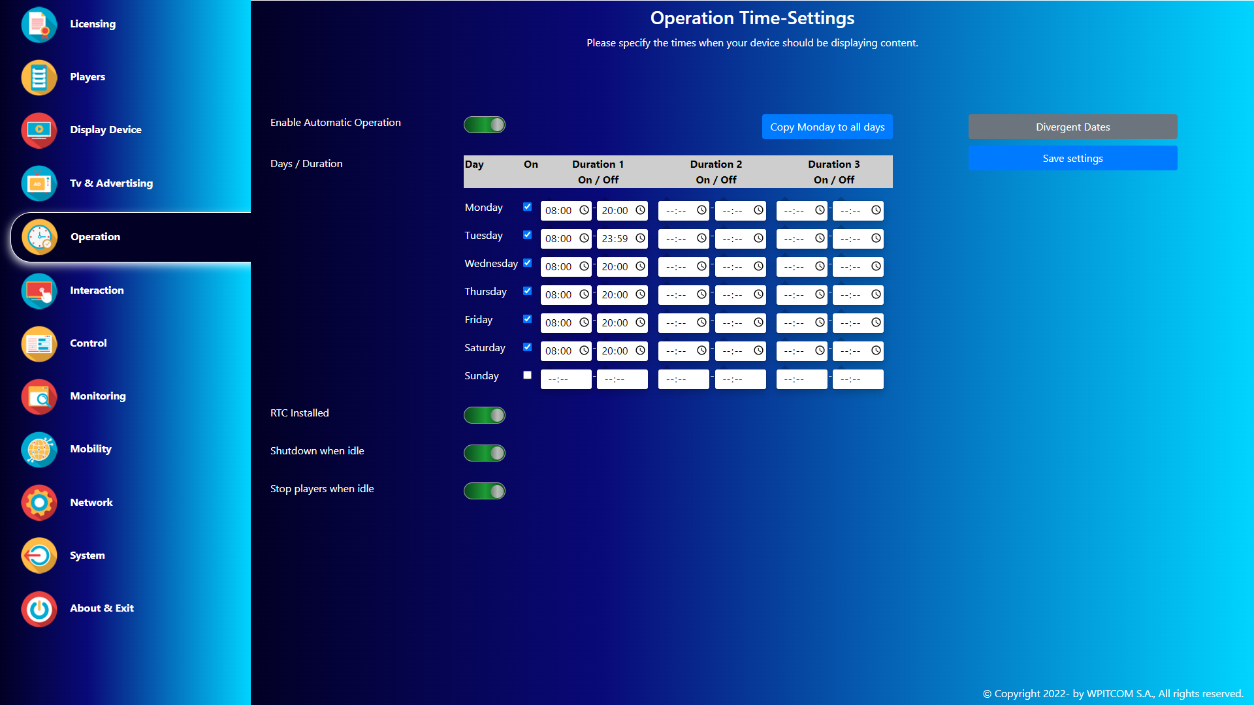The width and height of the screenshot is (1254, 705).
Task: Check the Sunday On checkbox
Action: [527, 375]
